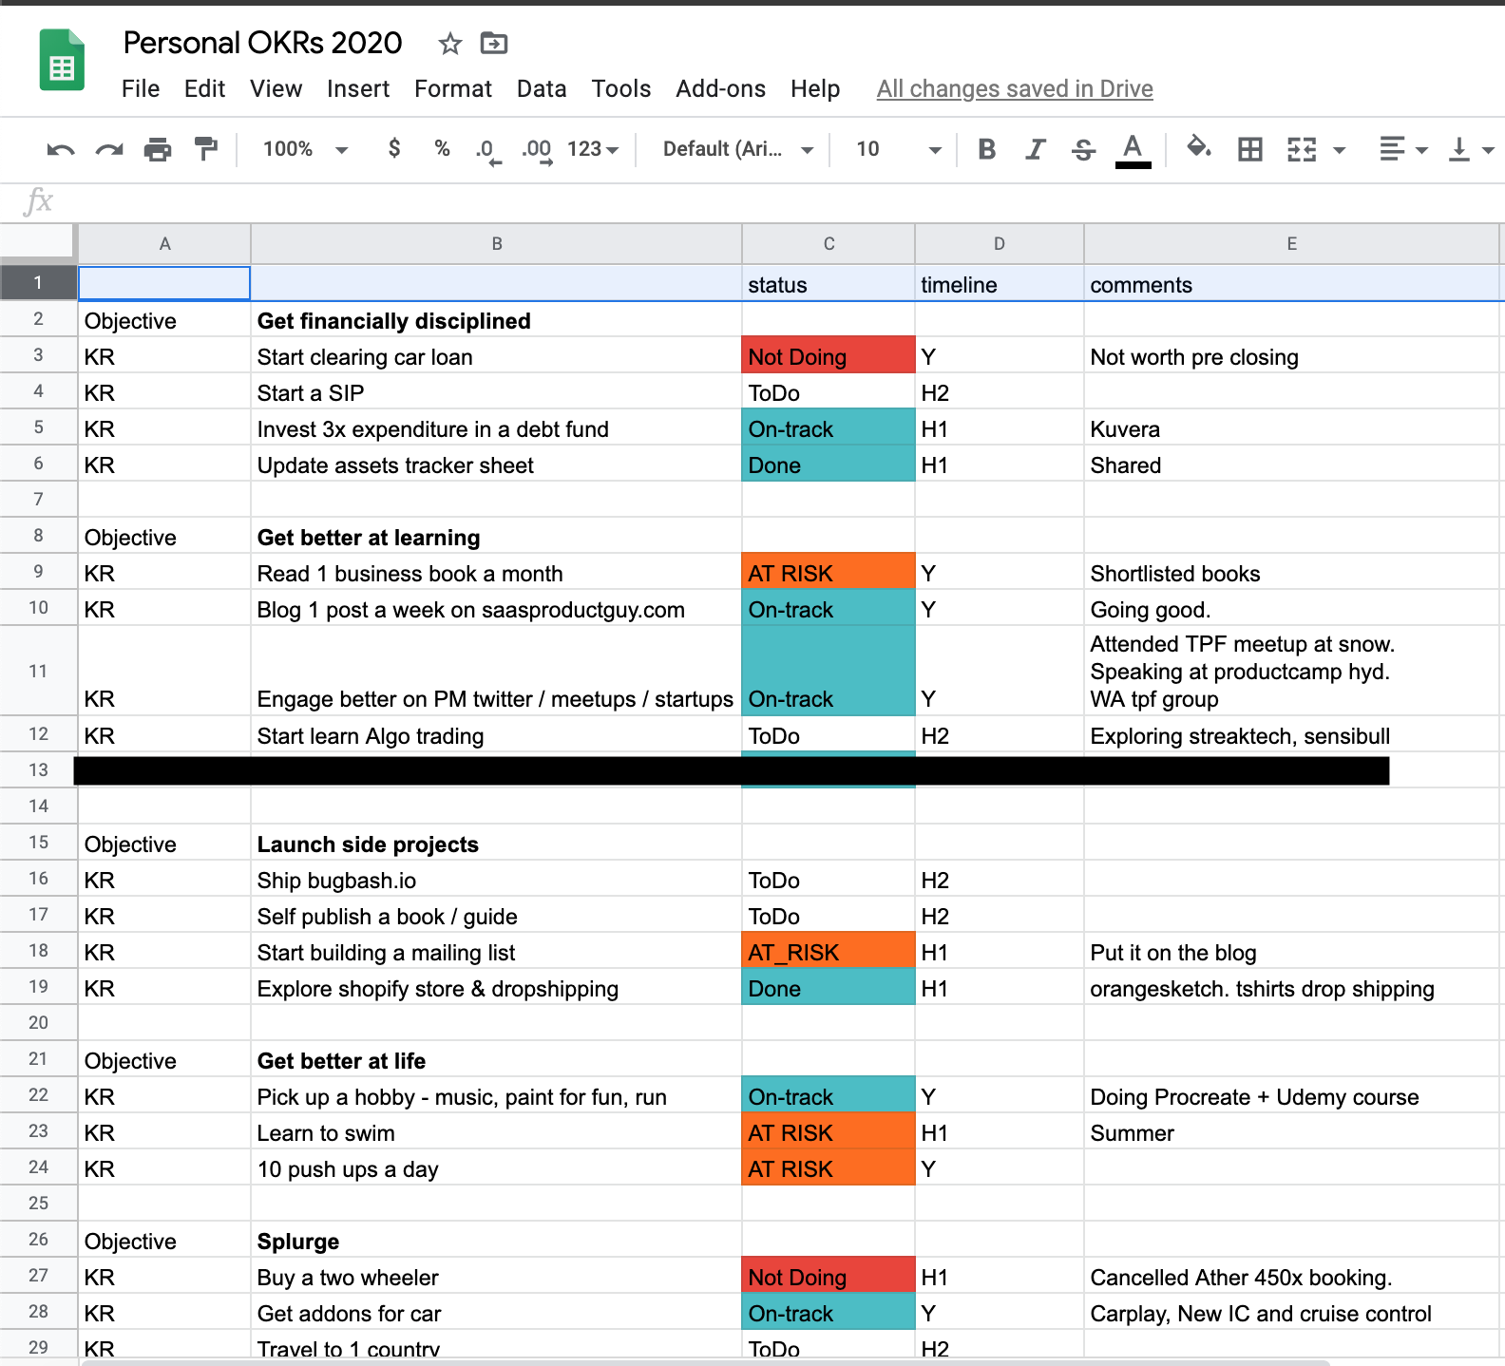The height and width of the screenshot is (1366, 1505).
Task: Expand the merge cells options arrow
Action: (1340, 150)
